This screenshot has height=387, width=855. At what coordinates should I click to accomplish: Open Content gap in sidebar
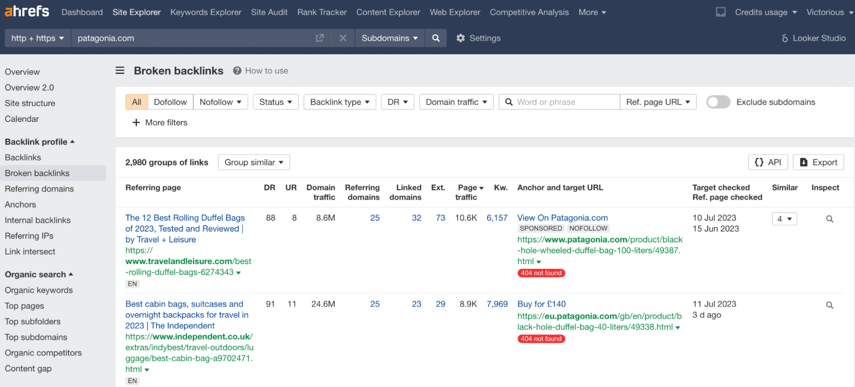[x=28, y=369]
